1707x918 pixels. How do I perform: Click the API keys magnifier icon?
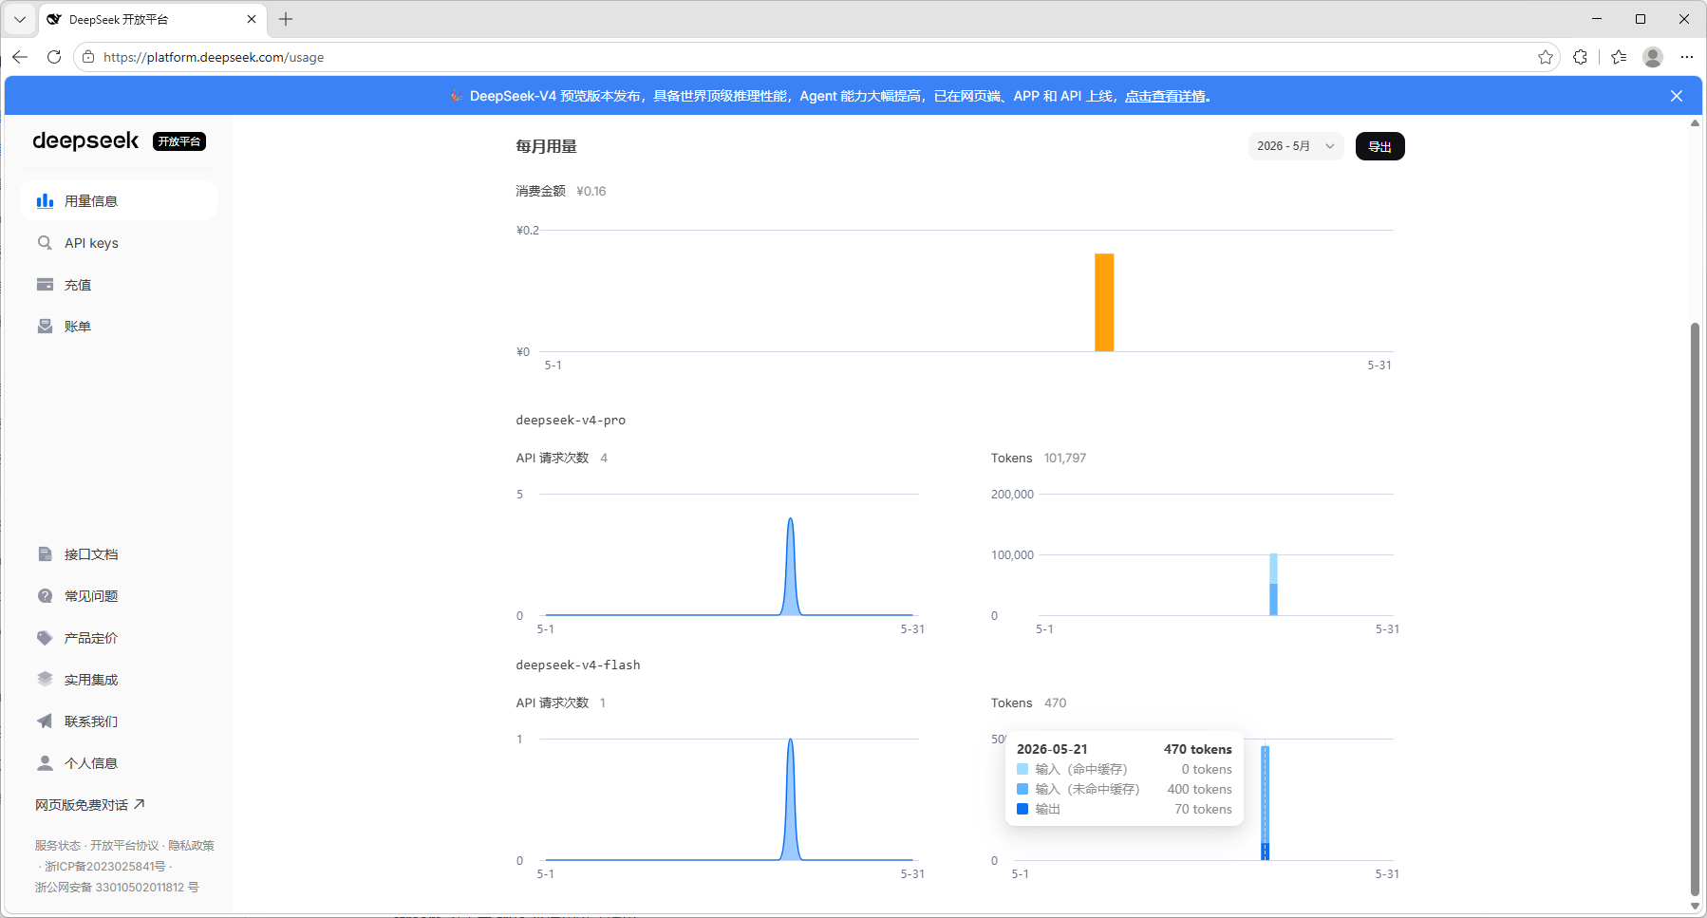point(45,243)
